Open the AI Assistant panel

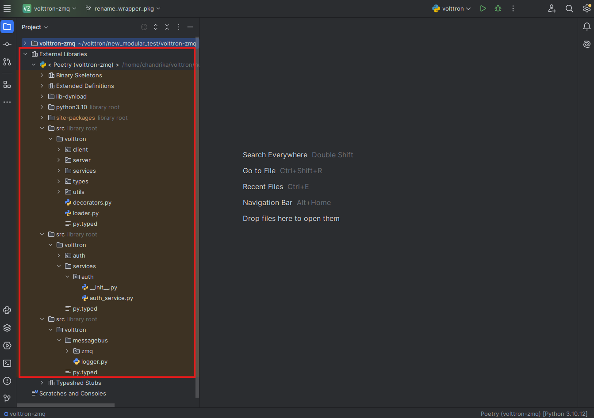coord(587,44)
